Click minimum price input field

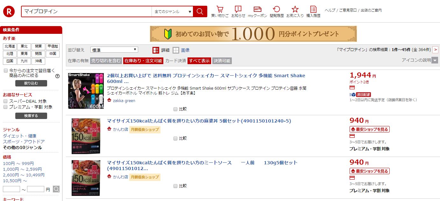(x=11, y=189)
